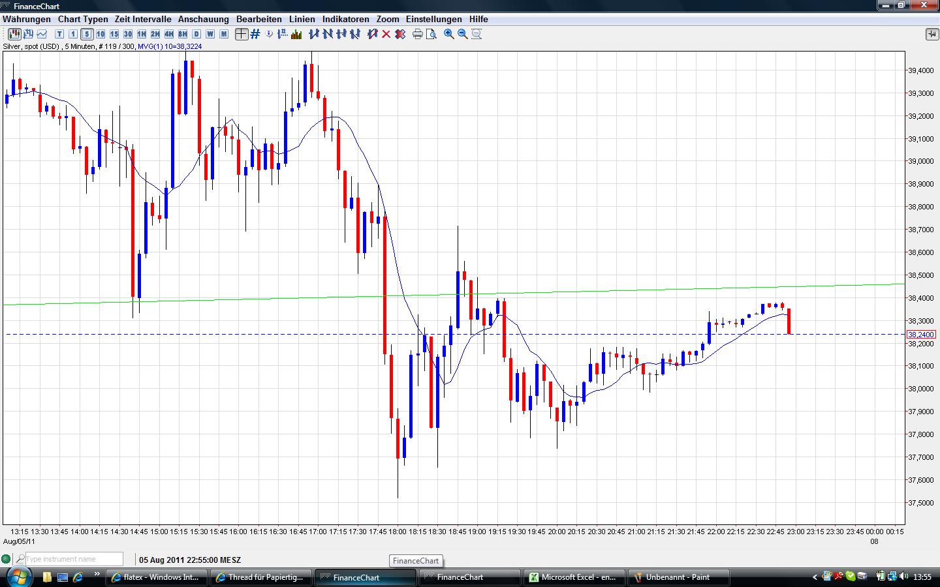Screen dimensions: 940x587
Task: Expand the quick launch overflow chevron
Action: click(x=97, y=575)
